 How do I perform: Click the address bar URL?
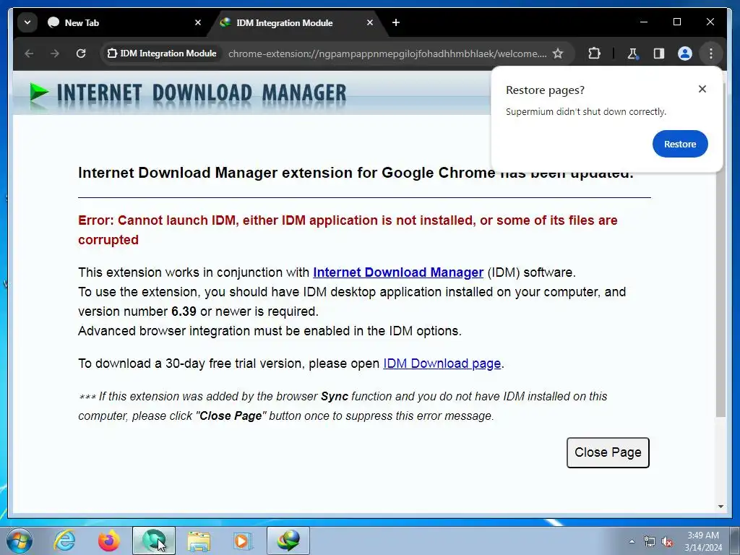(387, 53)
